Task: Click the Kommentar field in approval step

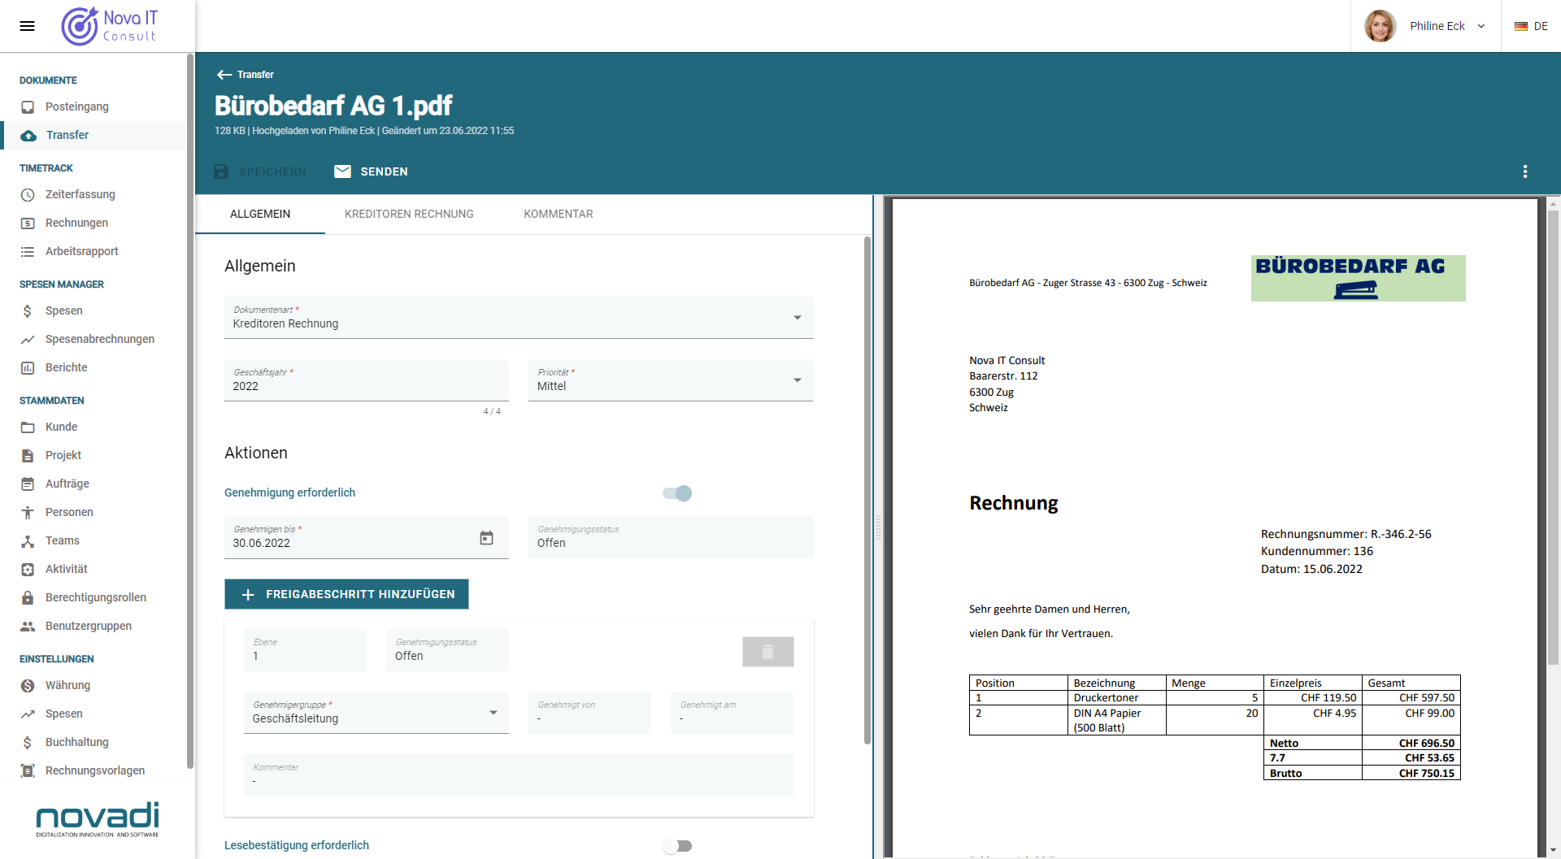Action: pyautogui.click(x=519, y=775)
